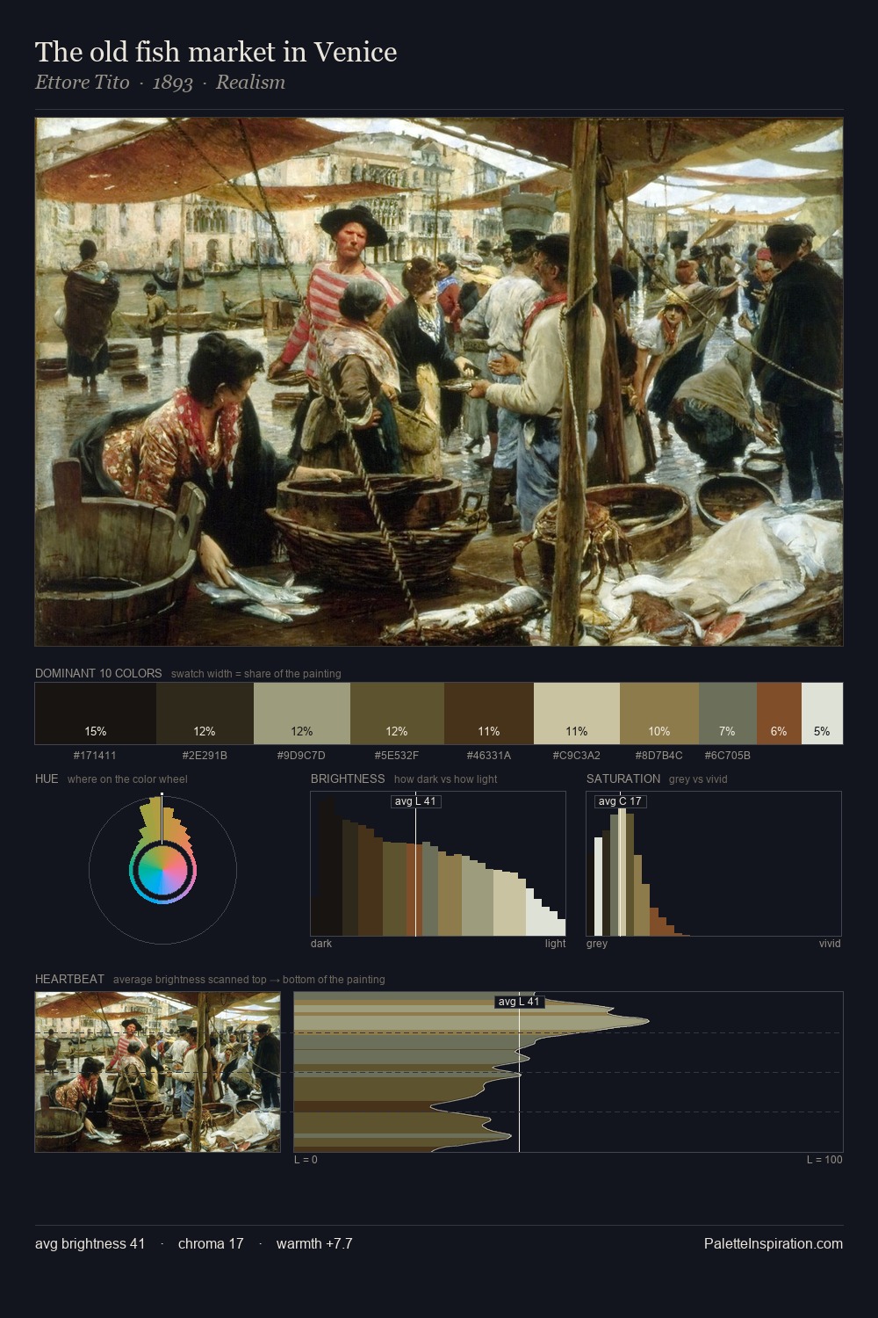Image resolution: width=878 pixels, height=1318 pixels.
Task: Select the #C9C3A2 pale beige swatch
Action: tap(577, 713)
